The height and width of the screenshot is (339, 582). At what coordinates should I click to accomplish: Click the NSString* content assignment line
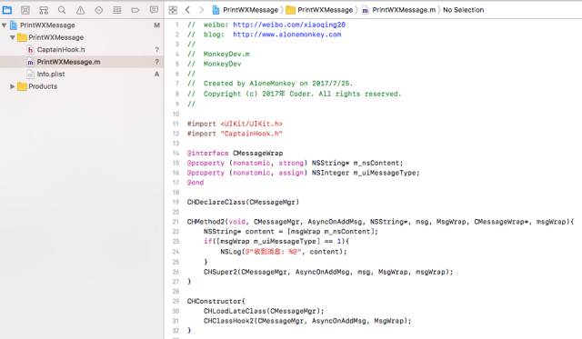291,232
